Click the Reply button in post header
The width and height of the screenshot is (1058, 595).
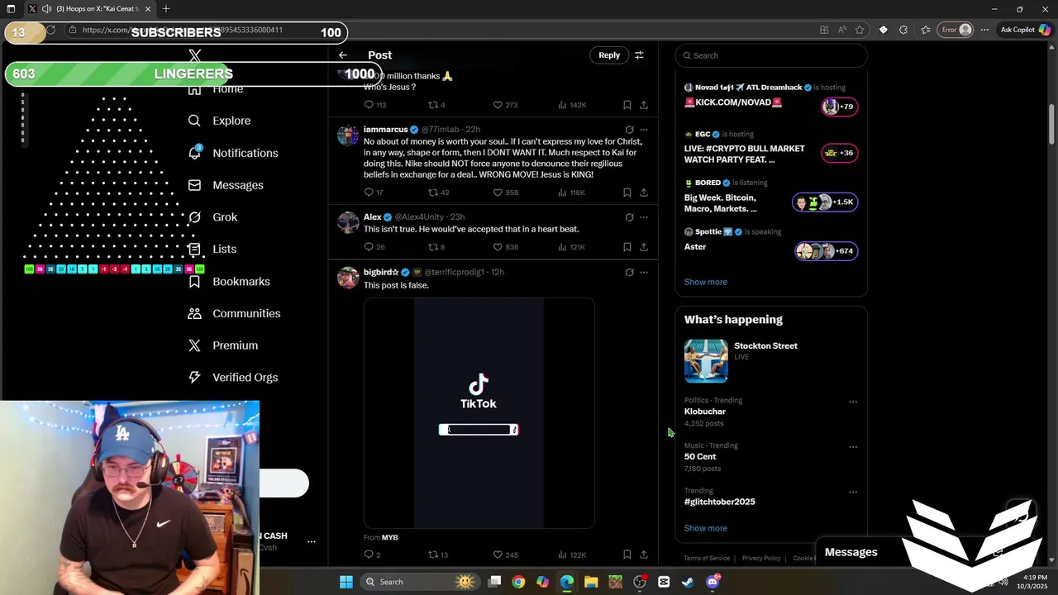[609, 55]
